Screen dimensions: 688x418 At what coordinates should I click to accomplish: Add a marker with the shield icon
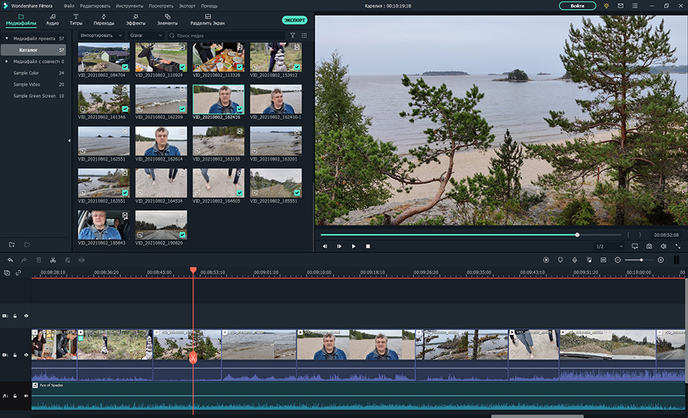[560, 260]
